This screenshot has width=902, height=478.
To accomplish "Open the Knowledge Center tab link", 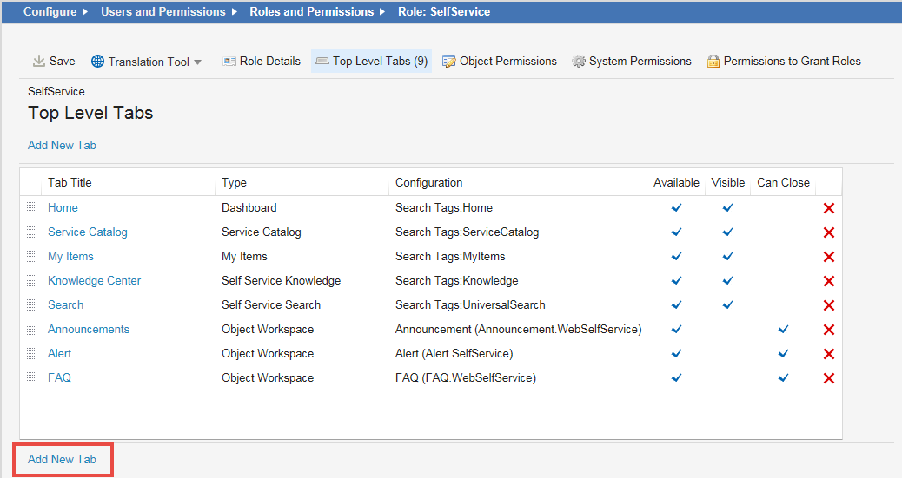I will click(x=94, y=281).
